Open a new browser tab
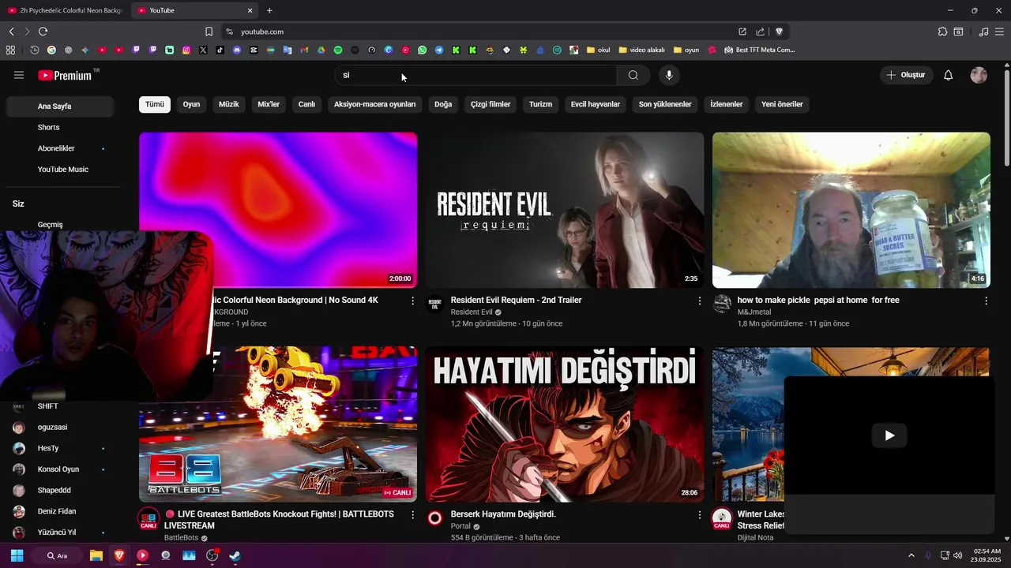The width and height of the screenshot is (1011, 568). 269,10
